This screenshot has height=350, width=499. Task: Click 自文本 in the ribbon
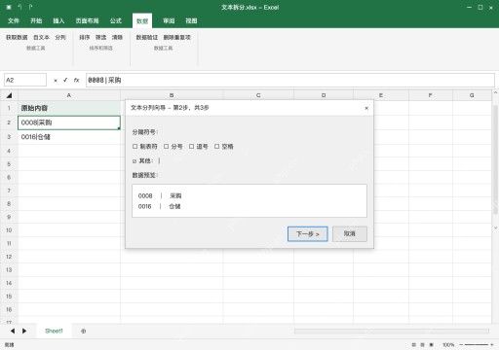pos(41,38)
